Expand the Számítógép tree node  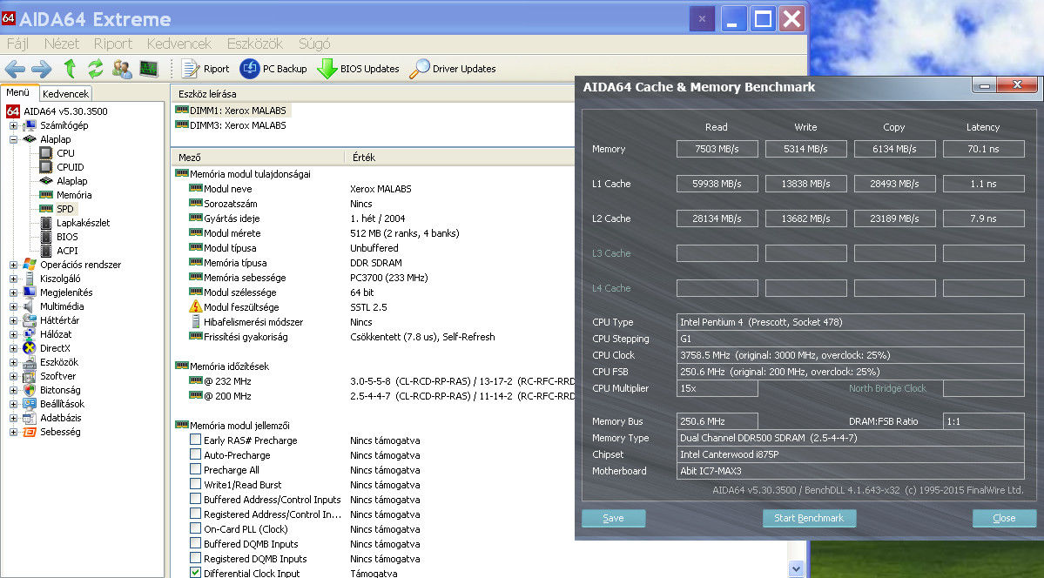pos(13,126)
